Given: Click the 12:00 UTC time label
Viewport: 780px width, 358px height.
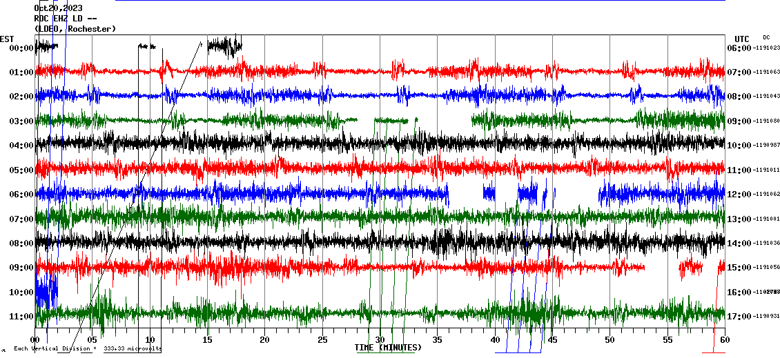Looking at the screenshot, I should click(x=740, y=195).
